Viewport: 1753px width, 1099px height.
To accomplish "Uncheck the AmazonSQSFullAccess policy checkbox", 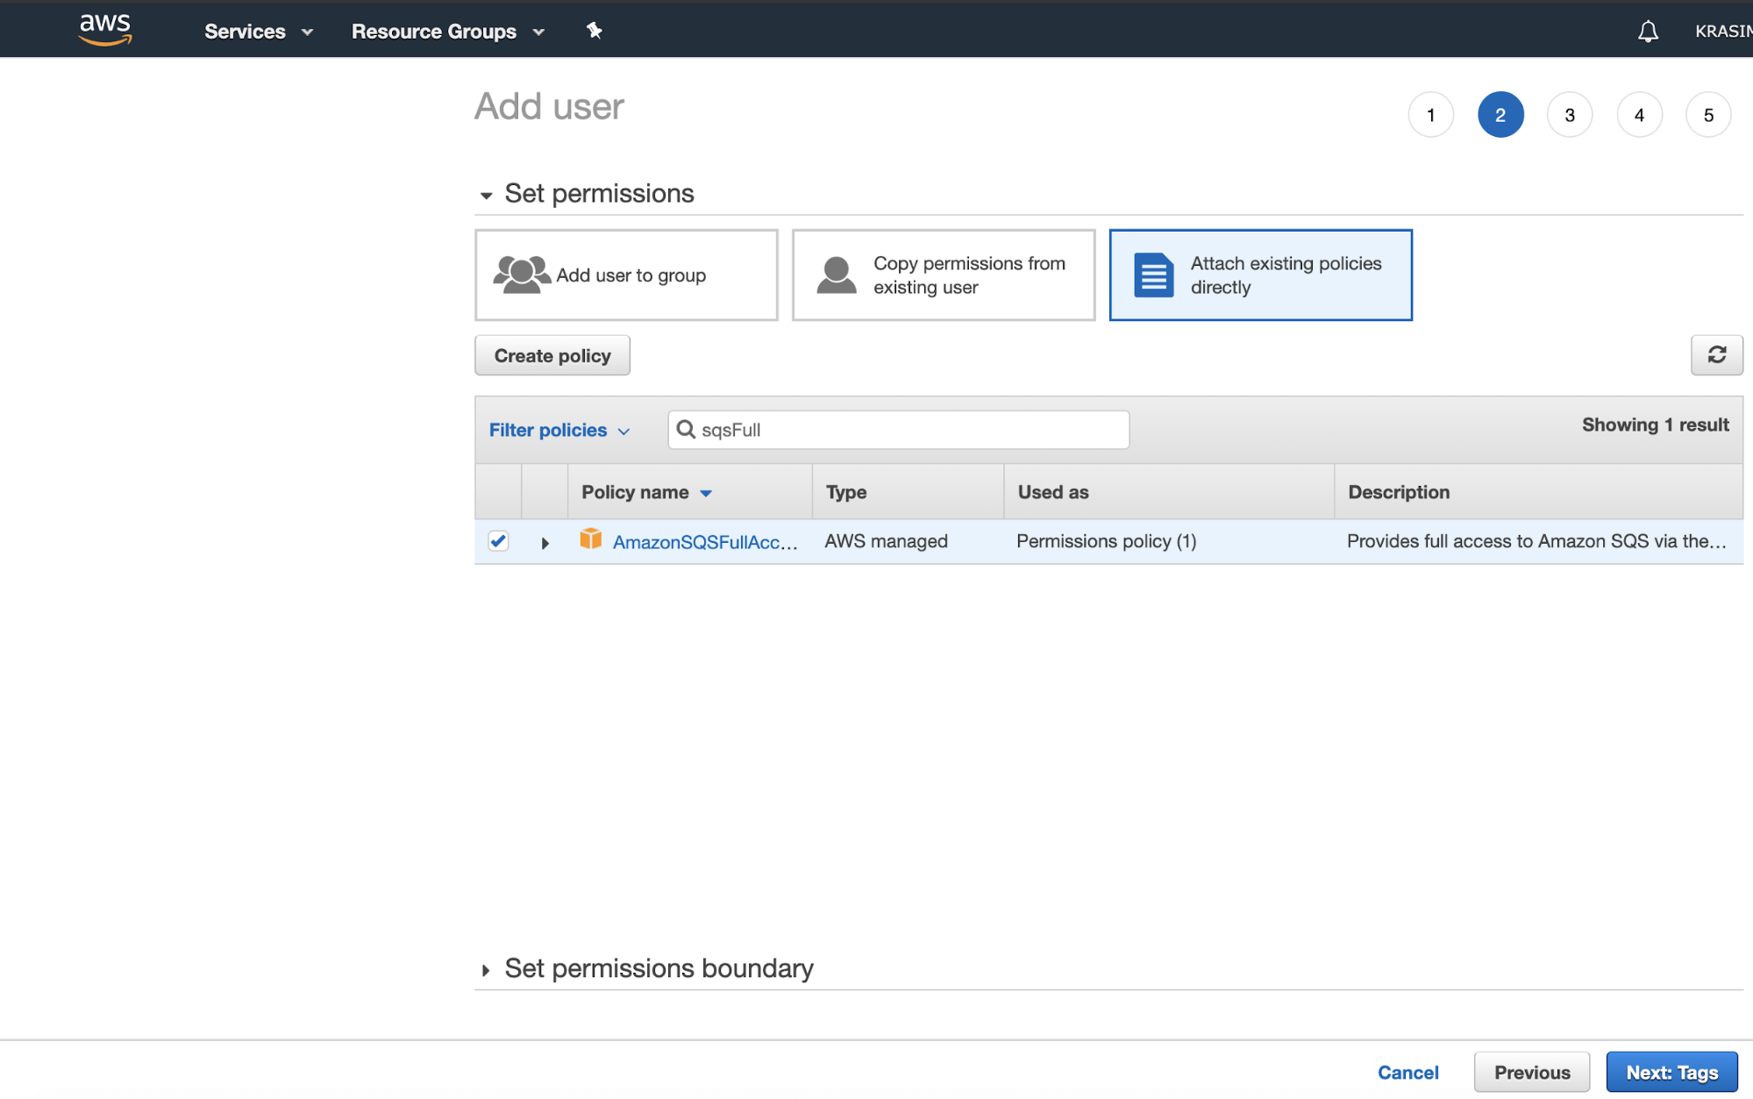I will click(498, 540).
